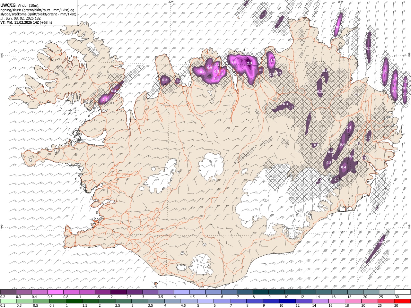Pick the lavender 4–4.5 snow scale swatch
This screenshot has width=411, height=308.
[181, 292]
